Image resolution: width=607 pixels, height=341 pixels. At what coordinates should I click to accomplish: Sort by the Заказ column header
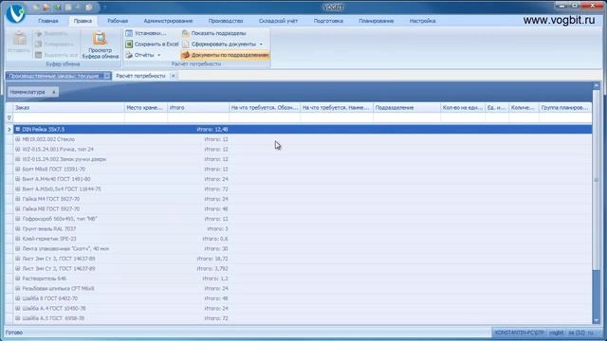coord(68,107)
